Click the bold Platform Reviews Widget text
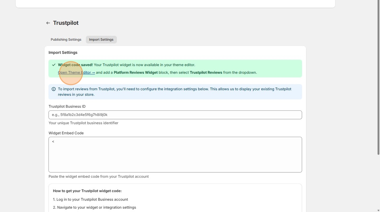 135,72
